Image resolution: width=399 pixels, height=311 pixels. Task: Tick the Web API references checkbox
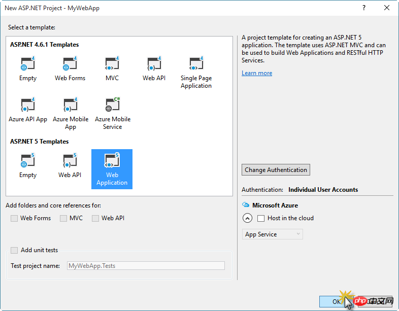[95, 218]
